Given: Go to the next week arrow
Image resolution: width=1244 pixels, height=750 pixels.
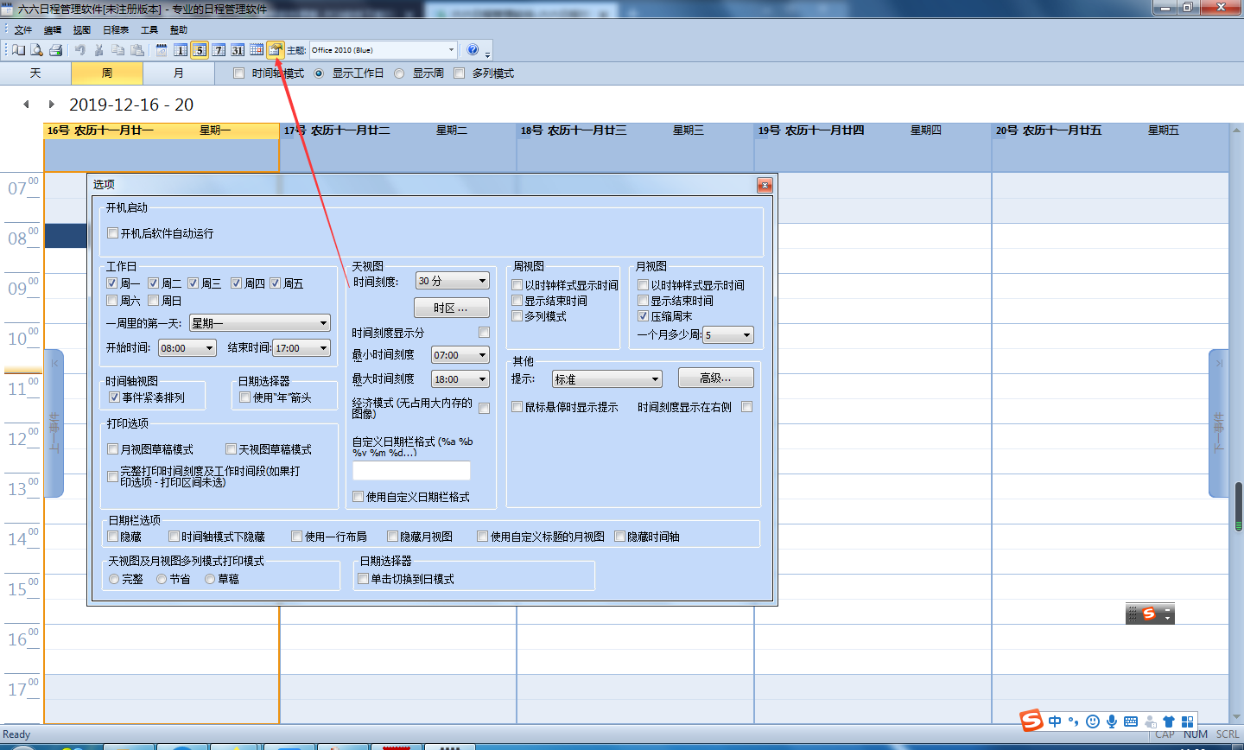Looking at the screenshot, I should tap(52, 104).
